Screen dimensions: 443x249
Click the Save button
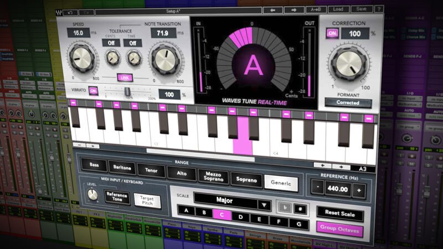point(362,9)
